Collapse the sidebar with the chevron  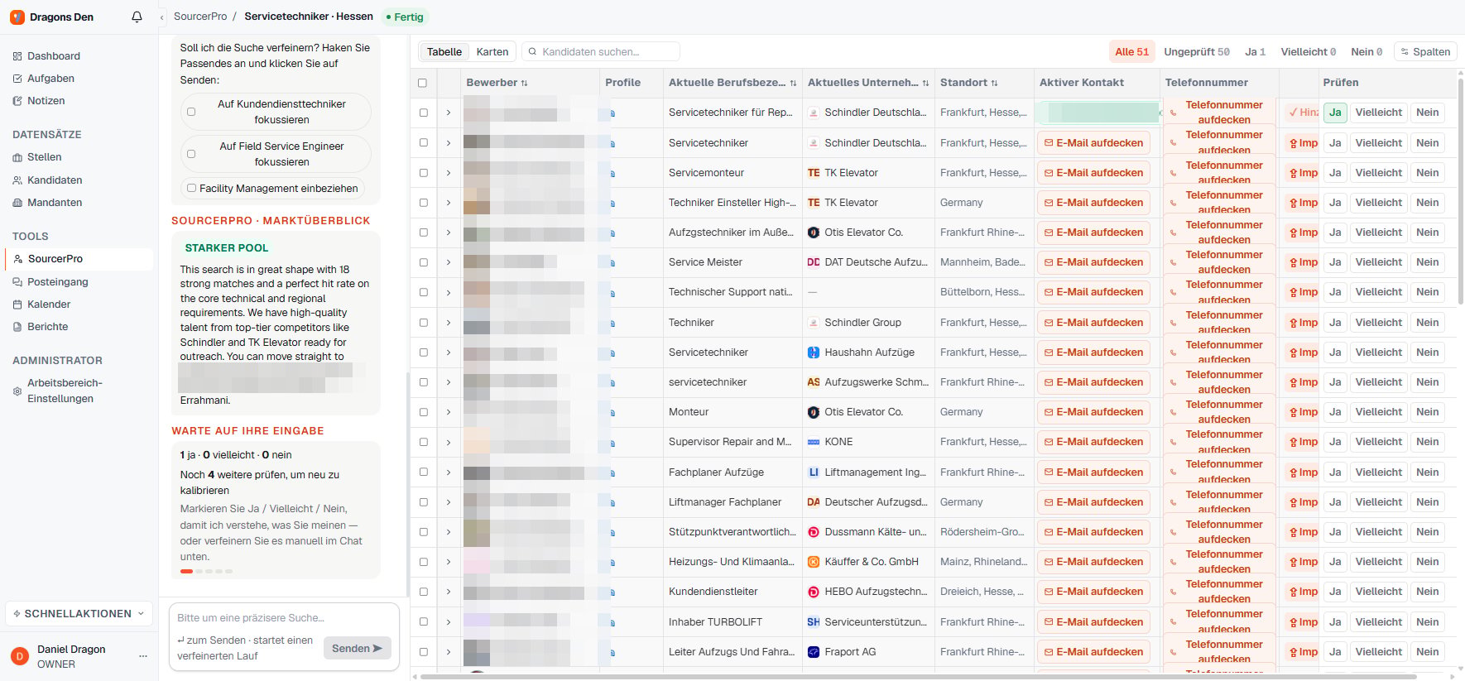point(162,17)
